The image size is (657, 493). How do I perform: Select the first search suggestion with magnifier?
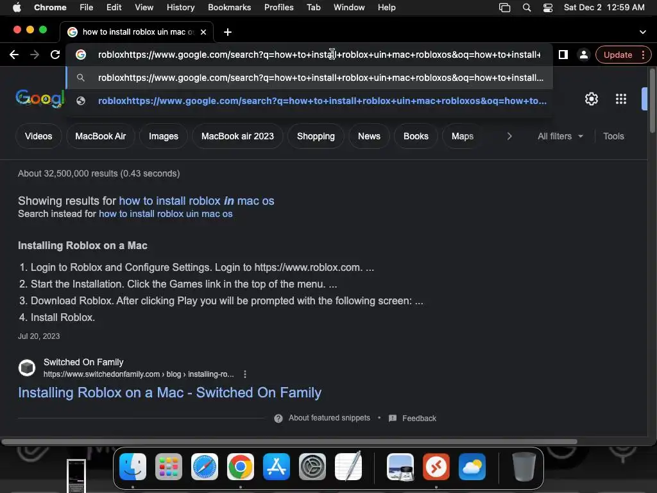310,78
